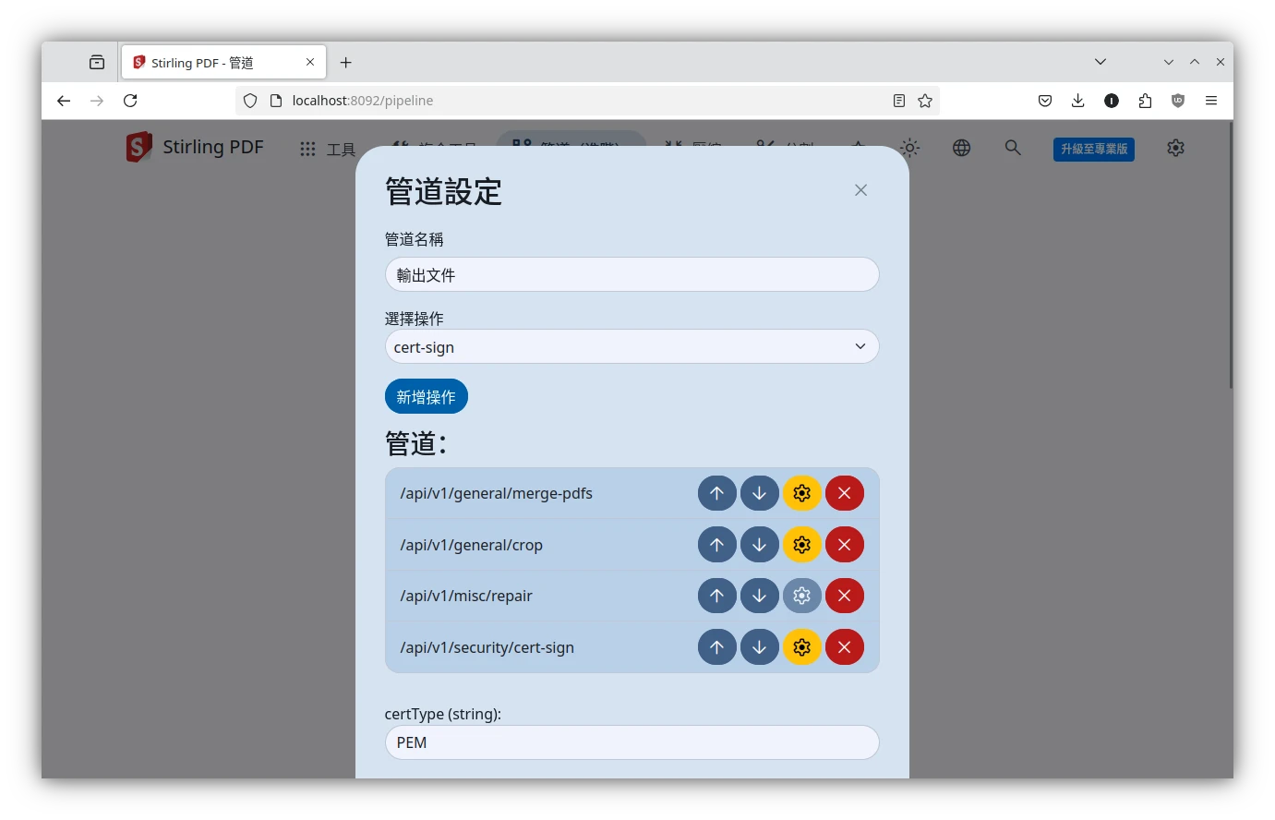Click the 新增操作 button
1275x820 pixels.
coord(426,397)
